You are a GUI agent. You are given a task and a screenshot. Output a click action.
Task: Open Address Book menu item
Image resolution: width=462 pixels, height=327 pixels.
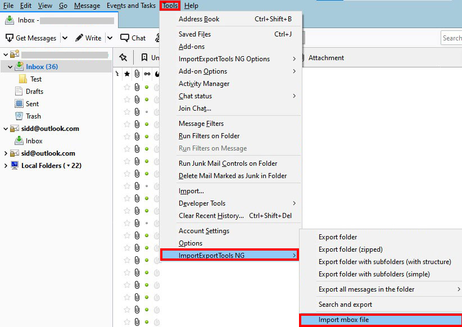(x=230, y=19)
